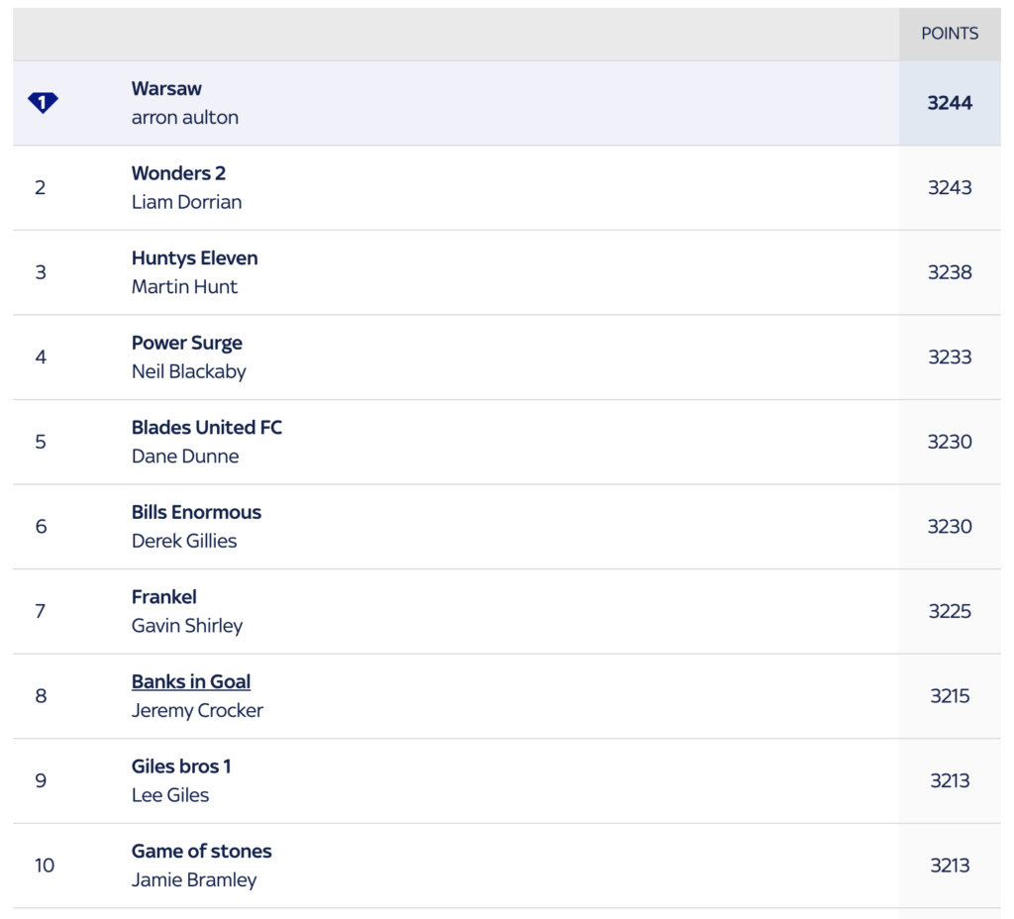Image resolution: width=1014 pixels, height=919 pixels.
Task: Open the Warsaw team entry
Action: click(x=166, y=88)
